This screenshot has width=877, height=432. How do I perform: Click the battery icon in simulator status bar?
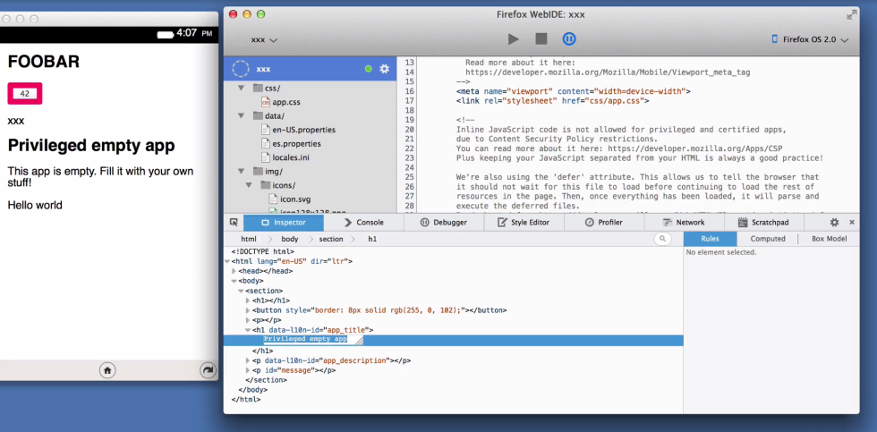(x=165, y=35)
